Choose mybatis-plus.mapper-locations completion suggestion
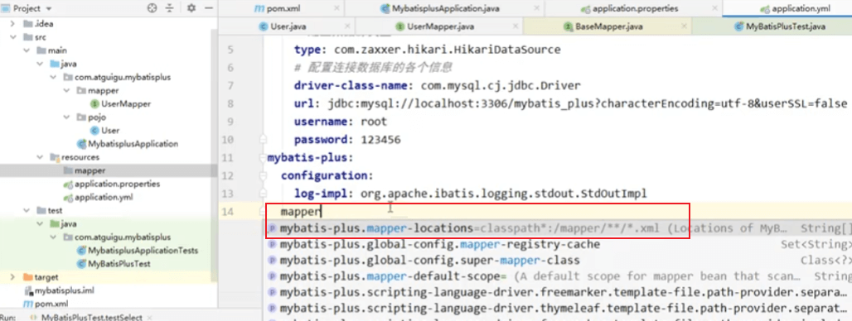 coord(558,228)
